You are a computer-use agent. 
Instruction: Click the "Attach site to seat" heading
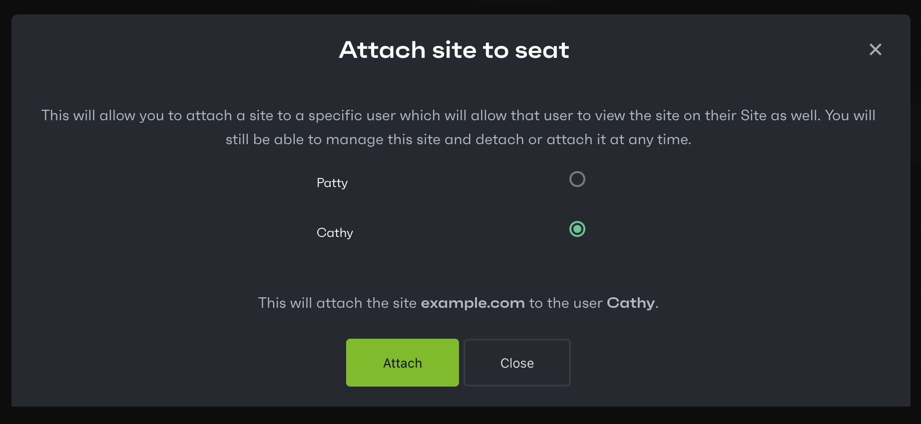(454, 50)
